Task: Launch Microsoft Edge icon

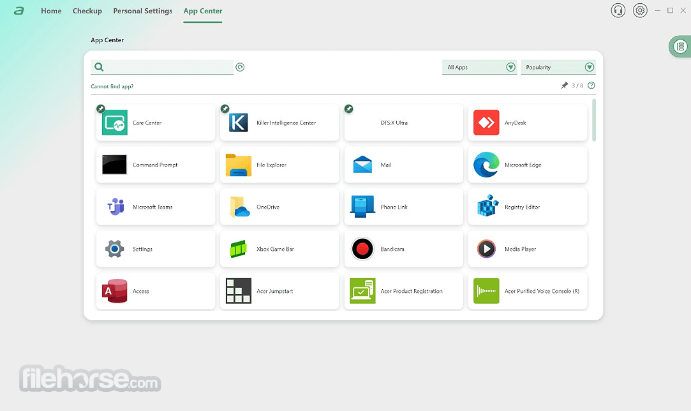Action: [486, 165]
